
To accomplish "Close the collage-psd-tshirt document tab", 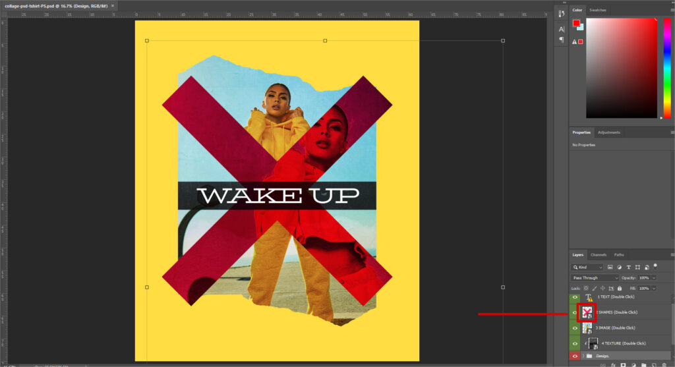I will [113, 6].
